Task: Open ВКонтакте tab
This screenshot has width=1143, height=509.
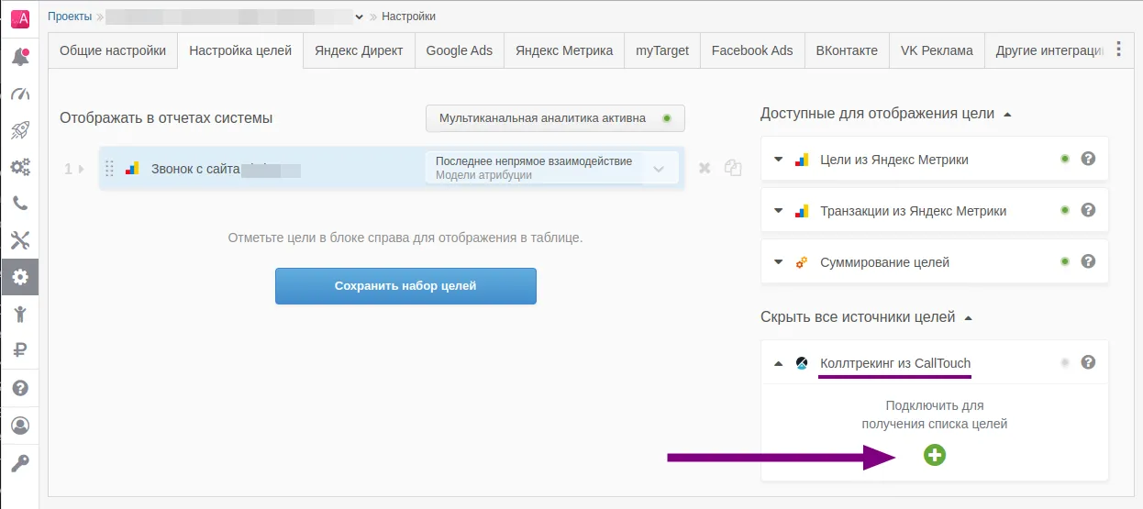Action: (847, 50)
